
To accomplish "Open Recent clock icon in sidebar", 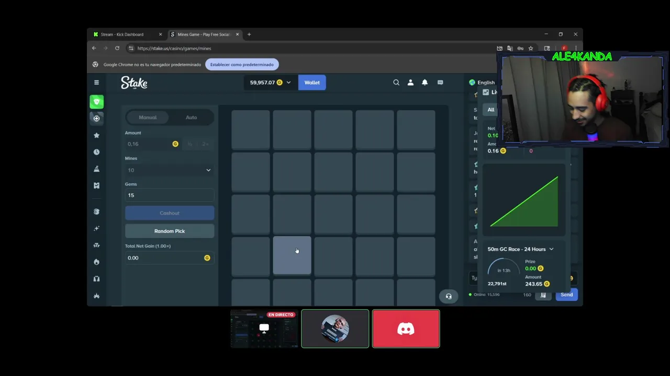I will tap(96, 152).
